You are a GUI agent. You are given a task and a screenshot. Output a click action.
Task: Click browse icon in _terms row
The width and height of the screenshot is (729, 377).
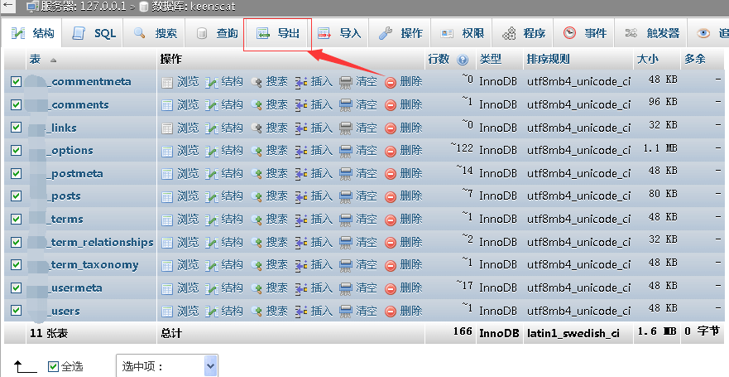(x=167, y=220)
